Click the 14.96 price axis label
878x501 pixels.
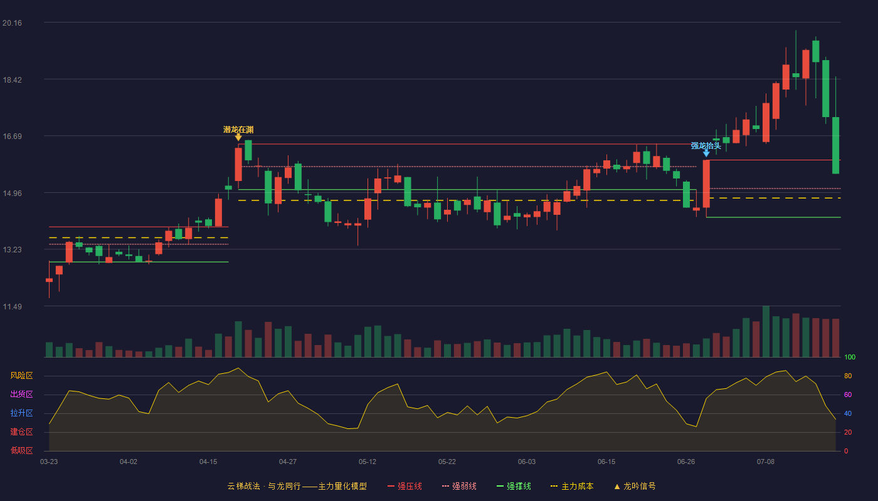pyautogui.click(x=12, y=193)
